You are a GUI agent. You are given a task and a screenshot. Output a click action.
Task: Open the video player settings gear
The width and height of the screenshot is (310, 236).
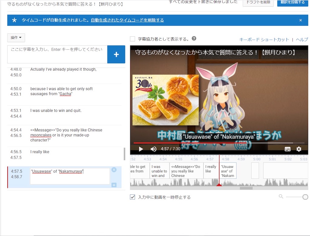point(299,149)
